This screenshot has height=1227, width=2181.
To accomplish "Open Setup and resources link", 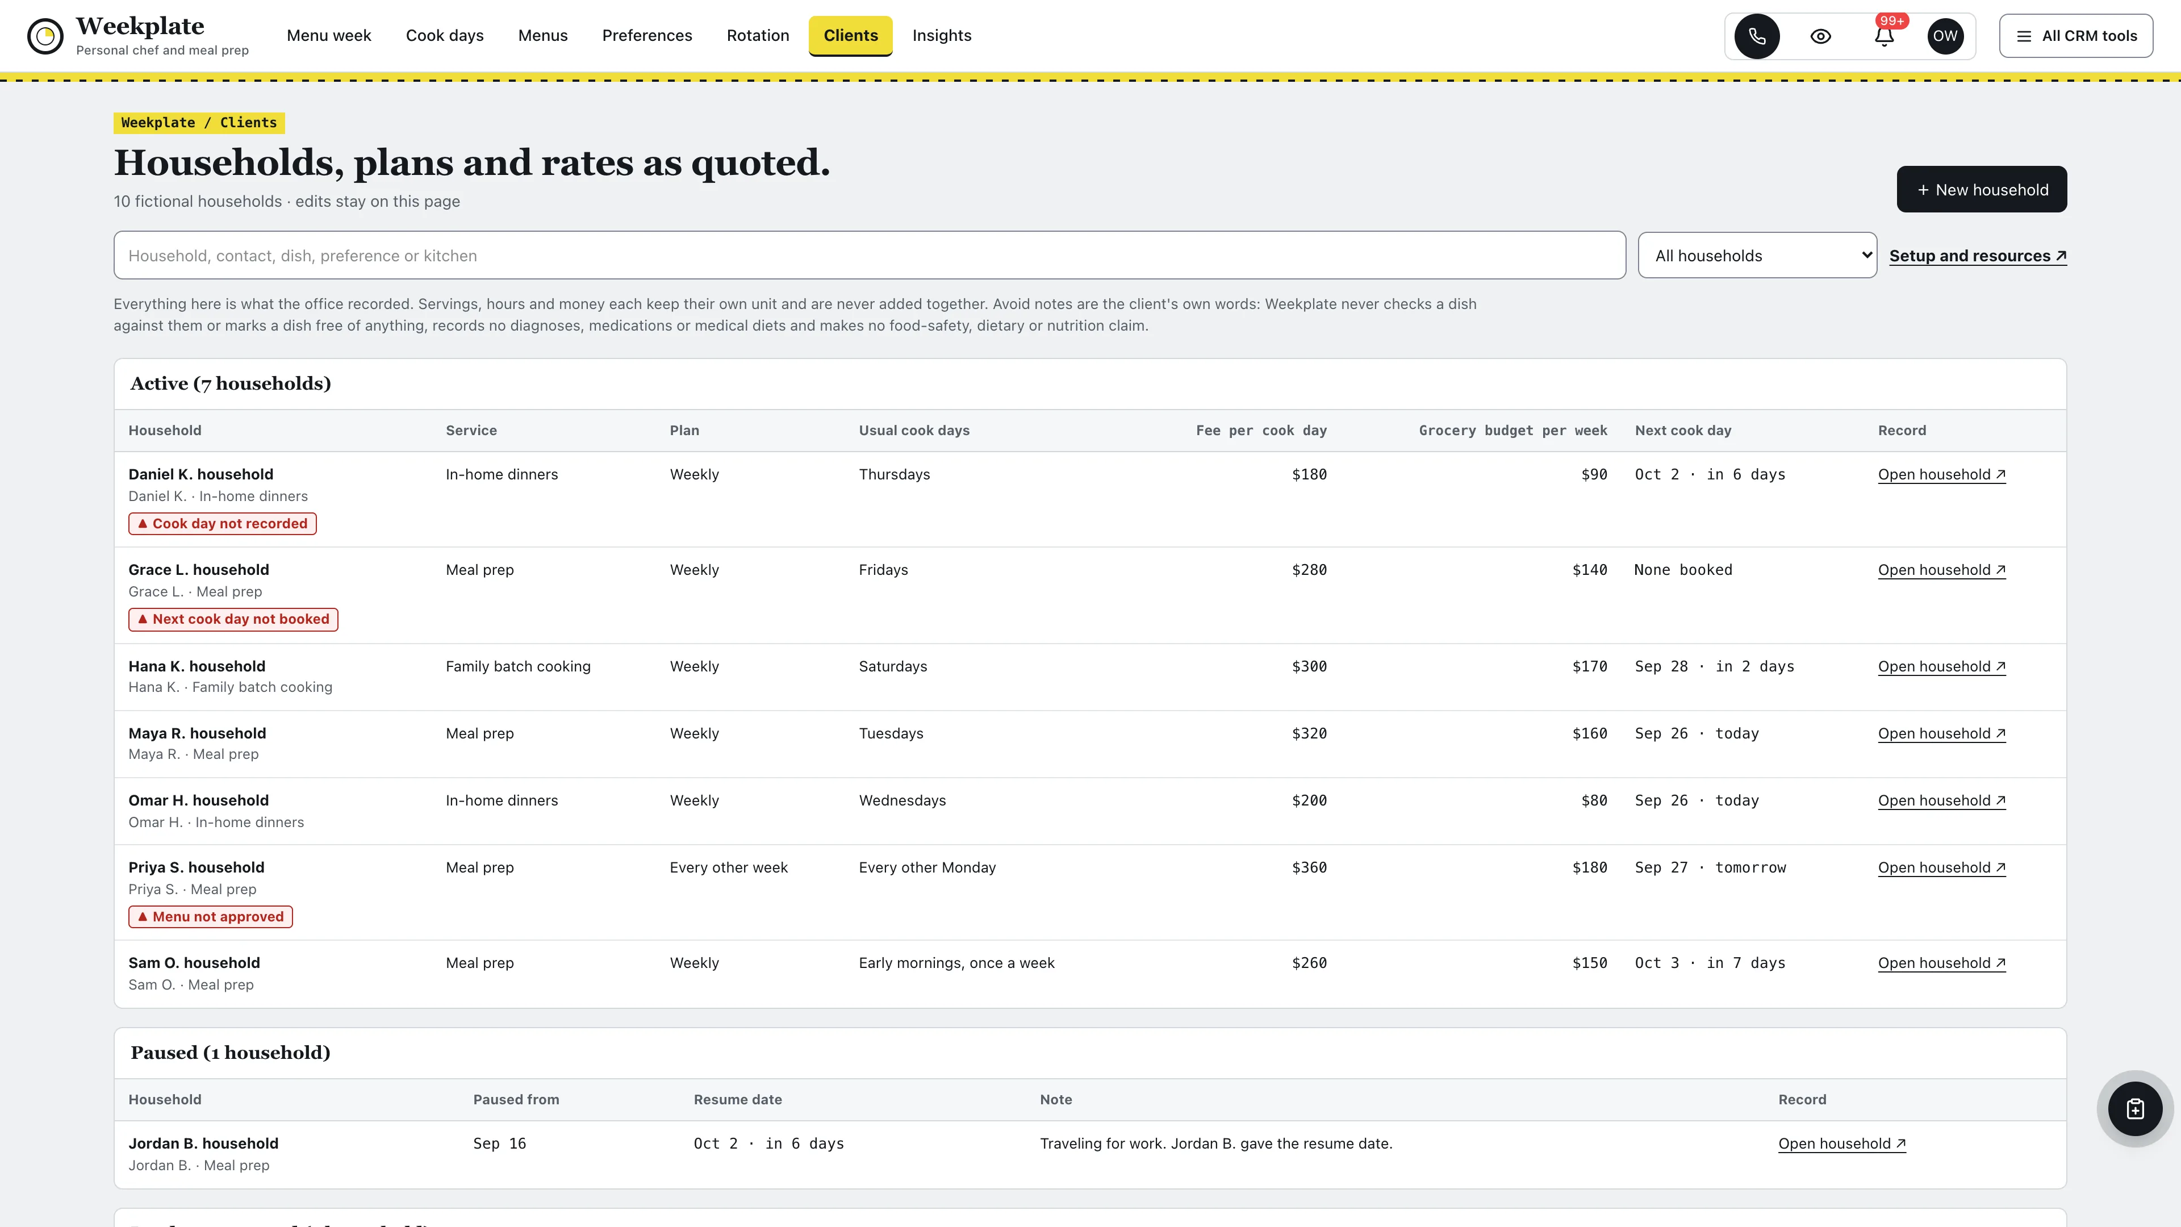I will [1978, 256].
